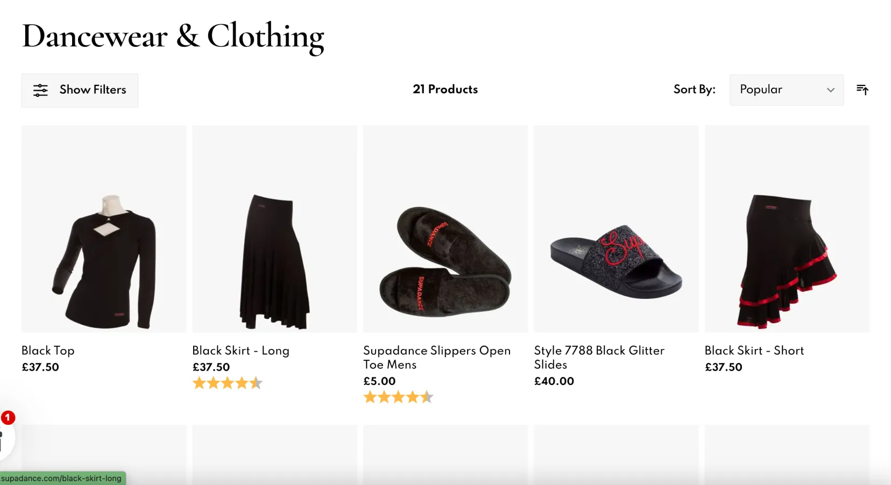Toggle the sort direction icon

[x=862, y=90]
